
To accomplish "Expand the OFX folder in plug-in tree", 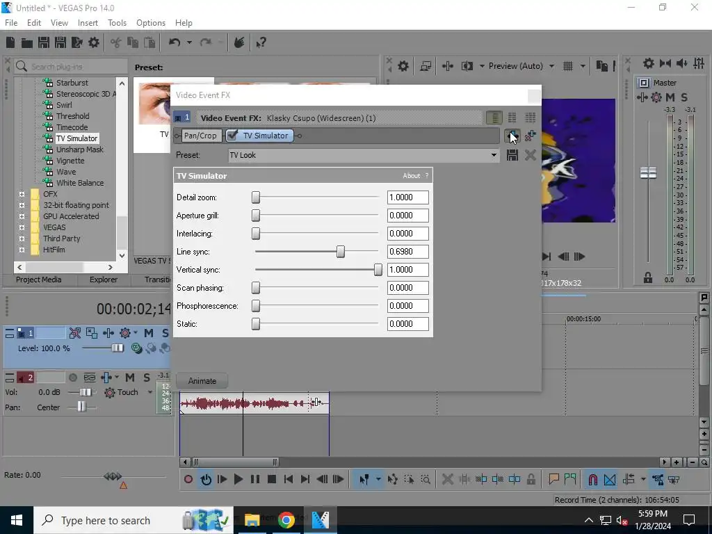I will click(x=22, y=194).
